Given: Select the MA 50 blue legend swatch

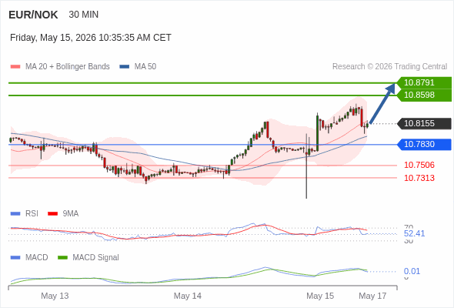Looking at the screenshot, I should 124,67.
